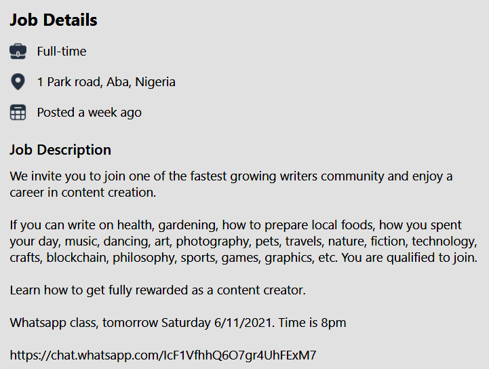Click the word technology in the description
The width and height of the screenshot is (489, 369).
point(444,241)
